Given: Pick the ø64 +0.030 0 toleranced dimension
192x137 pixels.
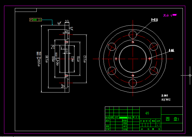Looking at the screenshot, I should point(58,59).
